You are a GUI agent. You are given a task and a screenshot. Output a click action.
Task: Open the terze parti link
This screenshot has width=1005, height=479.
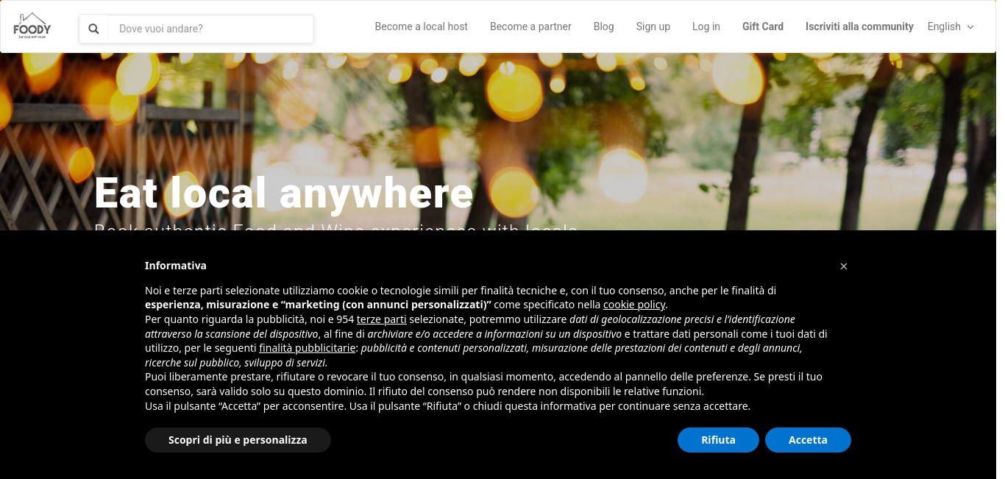[x=381, y=319]
